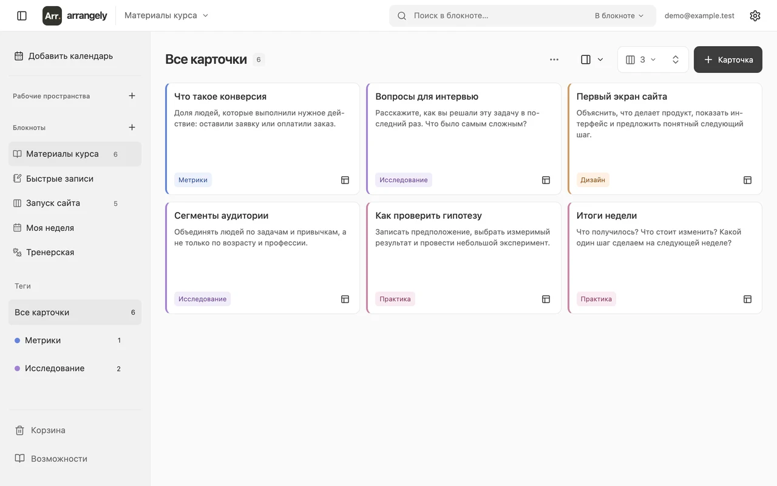This screenshot has height=486, width=777.
Task: Open layout icon on "Первый экран сайта" card
Action: tap(747, 180)
